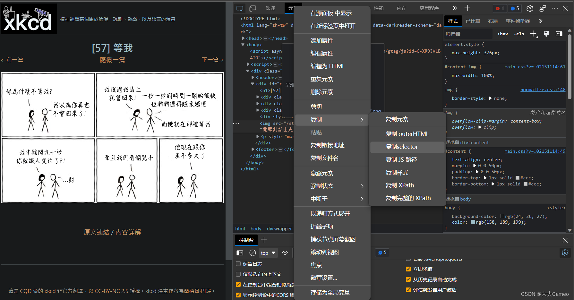Expand the 强制状态 submenu
This screenshot has width=574, height=300.
pos(331,186)
